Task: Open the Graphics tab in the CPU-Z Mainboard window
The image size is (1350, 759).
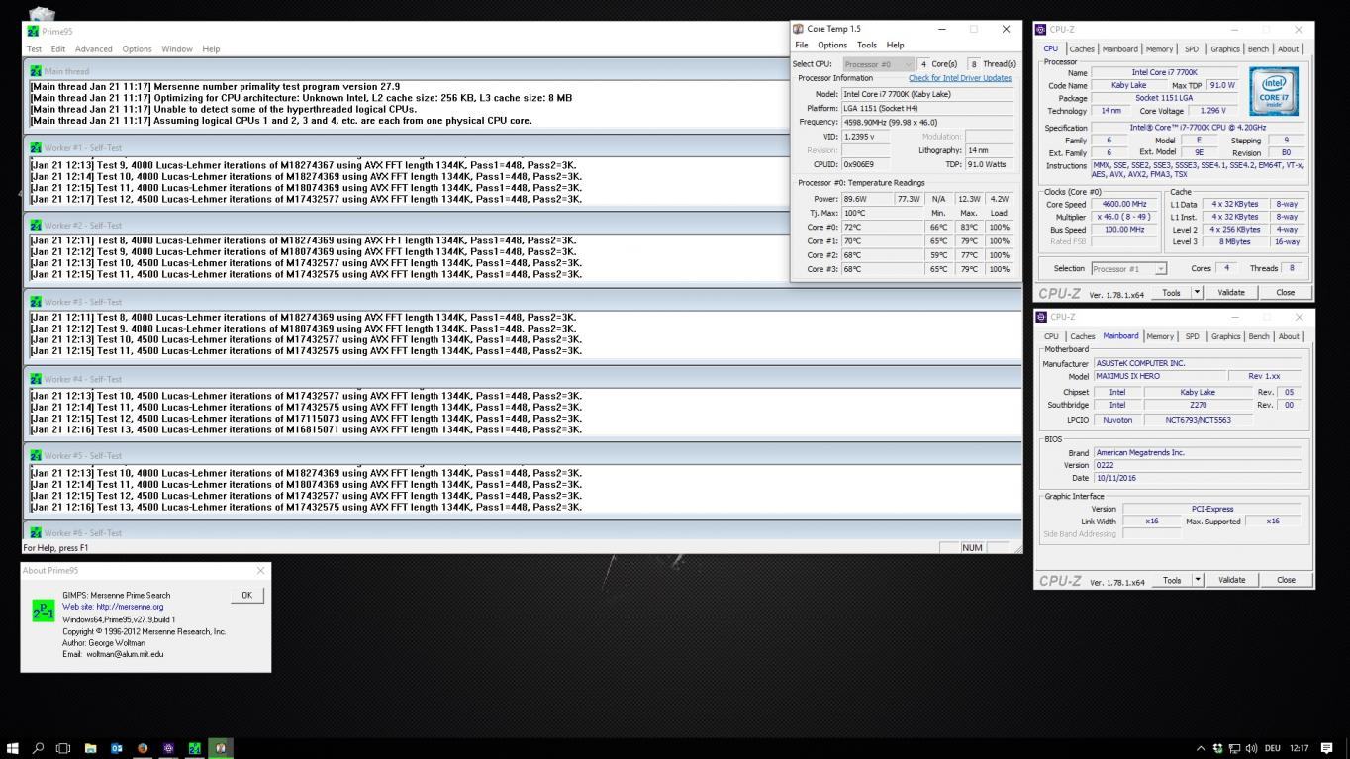Action: click(1225, 336)
